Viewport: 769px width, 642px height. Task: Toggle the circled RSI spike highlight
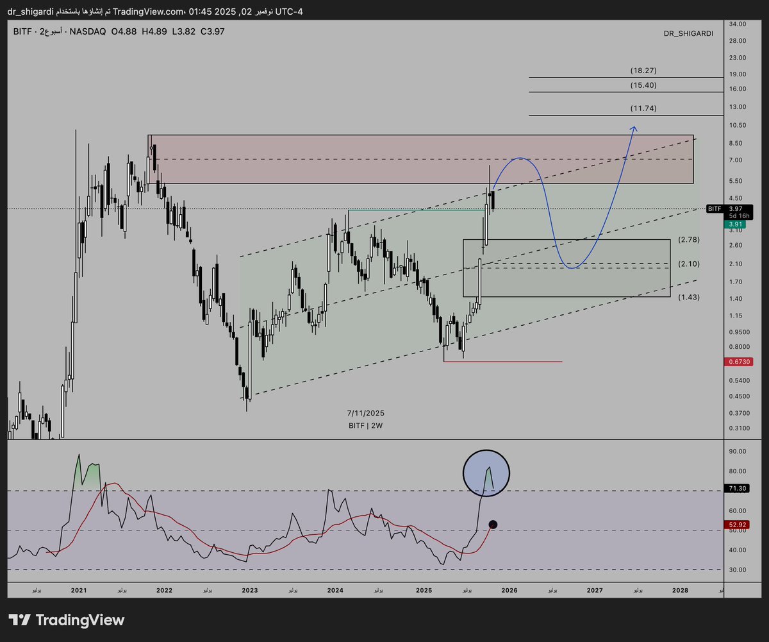coord(486,473)
